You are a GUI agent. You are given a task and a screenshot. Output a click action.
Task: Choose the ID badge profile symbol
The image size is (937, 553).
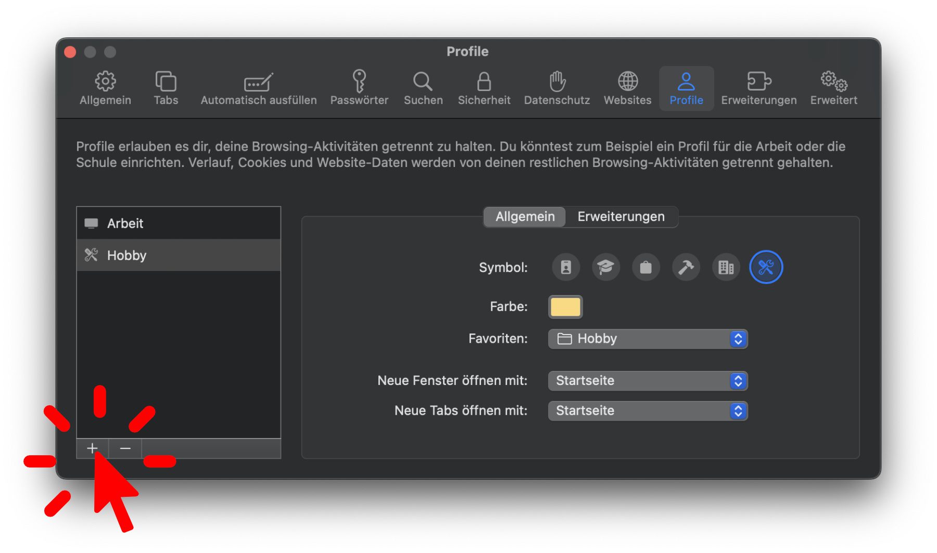(566, 267)
